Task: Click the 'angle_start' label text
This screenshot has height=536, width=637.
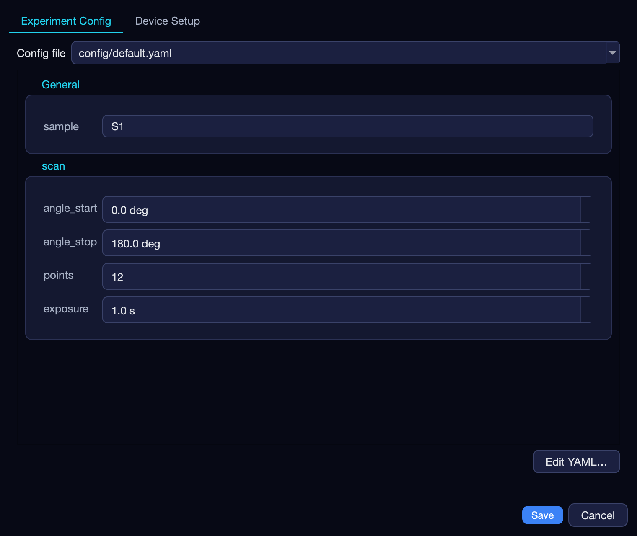Action: point(70,208)
